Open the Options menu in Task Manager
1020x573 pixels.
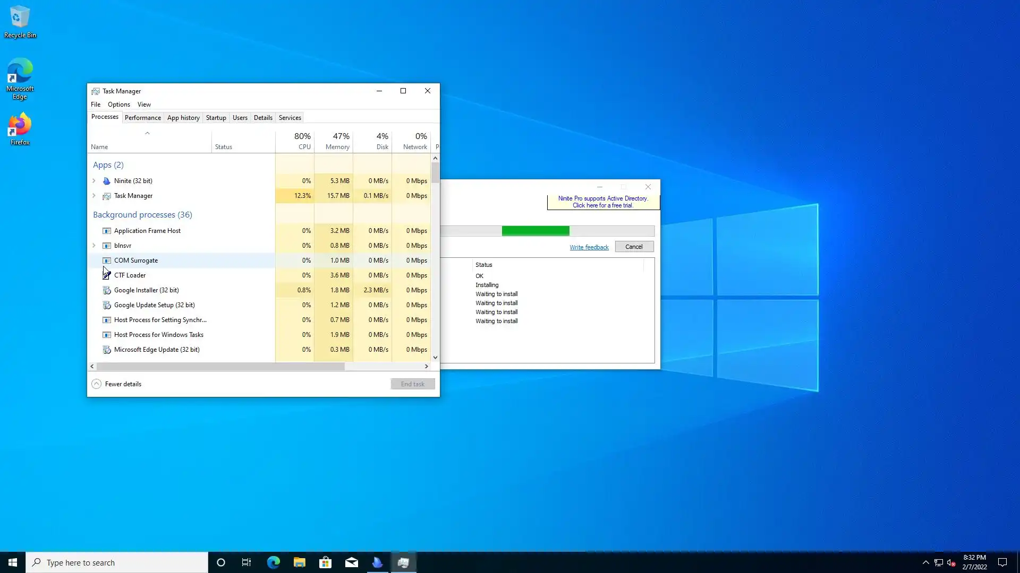[x=118, y=105]
